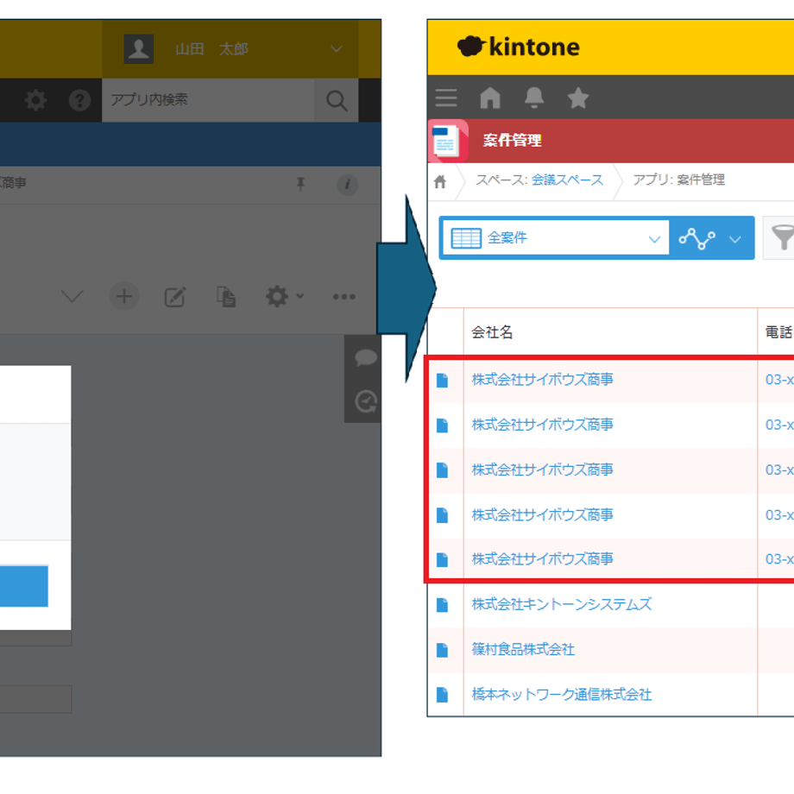The width and height of the screenshot is (794, 794).
Task: Click in アプリ内検索 search field
Action: [208, 100]
